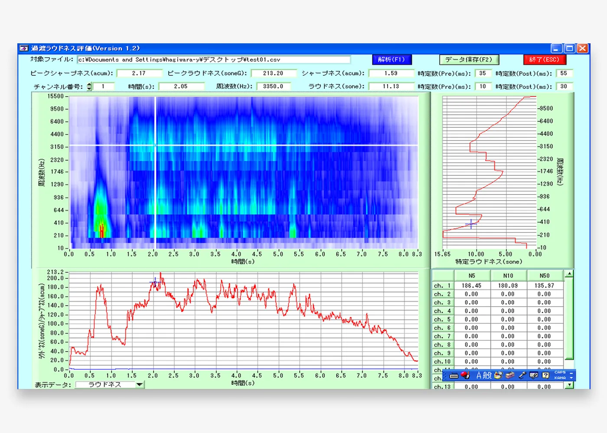607x433 pixels.
Task: Click the IME microphone icon
Action: coord(522,375)
